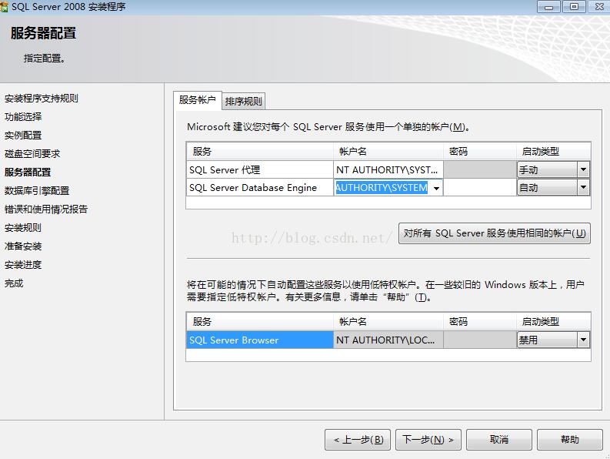Click the 取消 button

tap(499, 440)
